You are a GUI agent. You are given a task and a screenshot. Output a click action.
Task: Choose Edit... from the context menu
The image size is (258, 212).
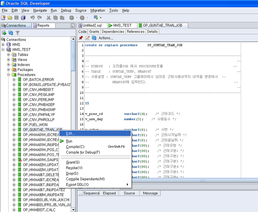pyautogui.click(x=70, y=133)
